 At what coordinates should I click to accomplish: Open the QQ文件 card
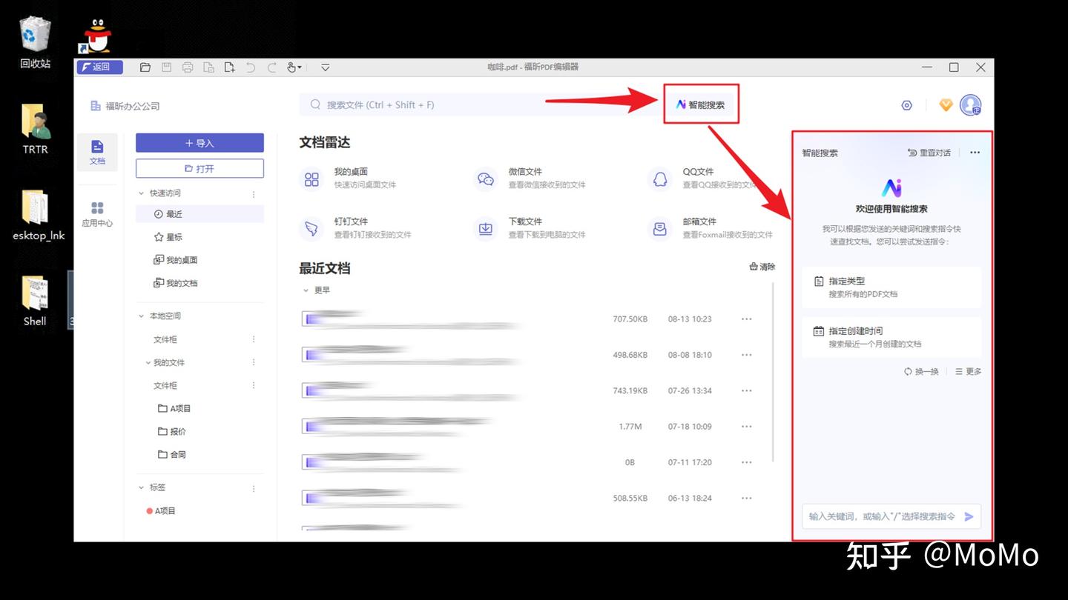coord(703,179)
